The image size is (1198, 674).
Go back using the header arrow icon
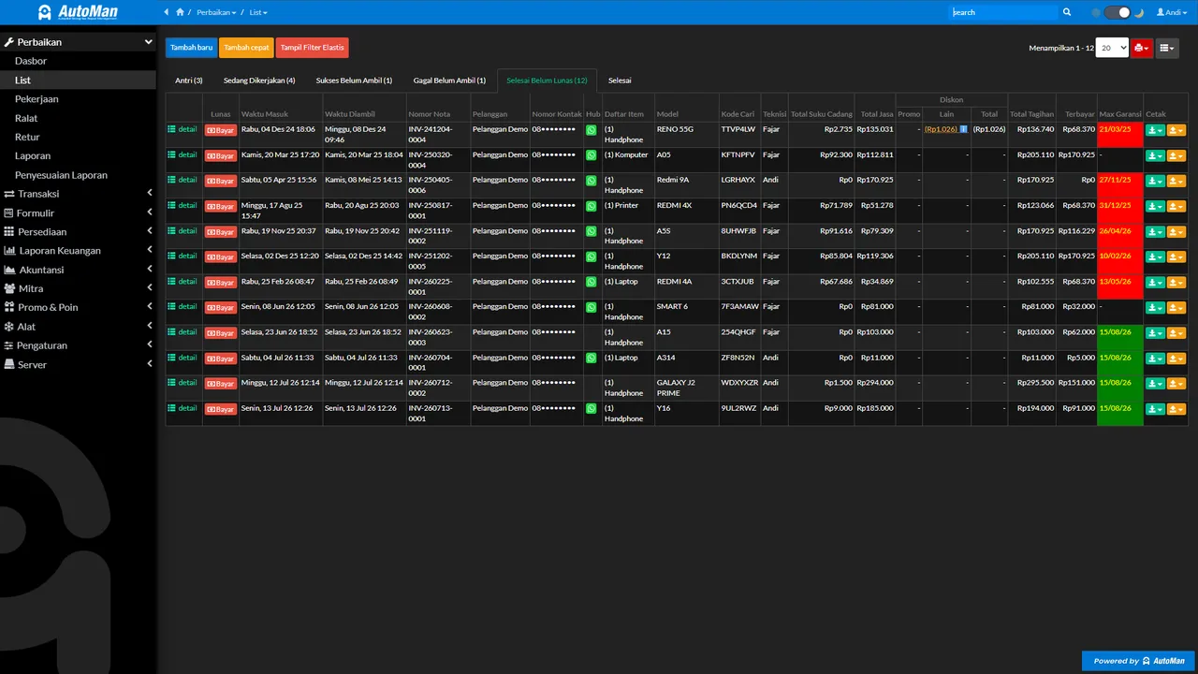[167, 12]
